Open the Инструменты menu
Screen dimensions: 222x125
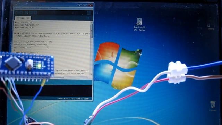(42, 8)
